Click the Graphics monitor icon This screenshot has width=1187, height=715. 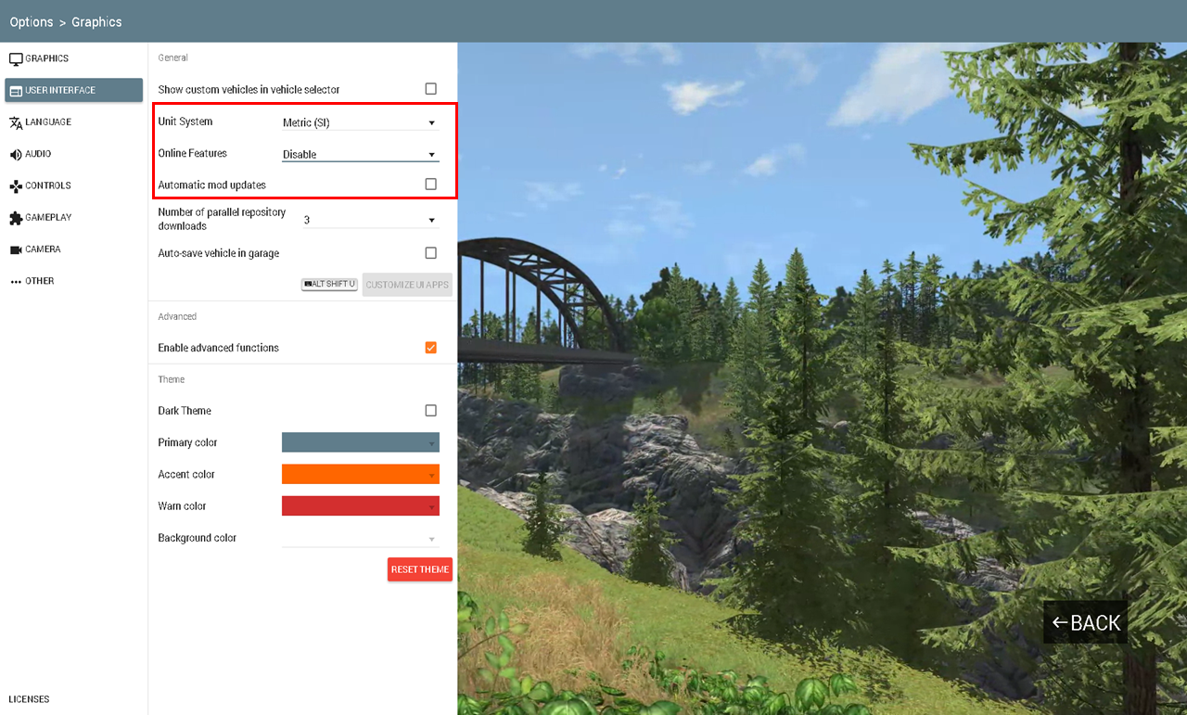[16, 58]
